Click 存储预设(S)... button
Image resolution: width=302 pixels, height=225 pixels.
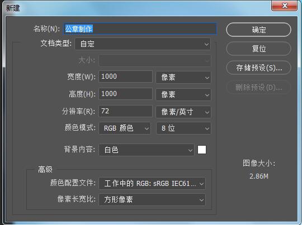(x=258, y=68)
